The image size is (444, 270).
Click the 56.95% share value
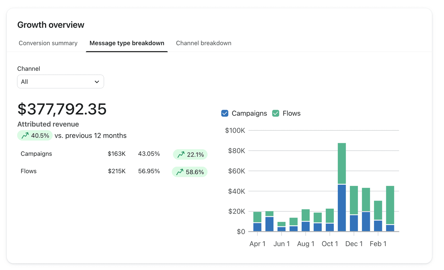coord(149,171)
